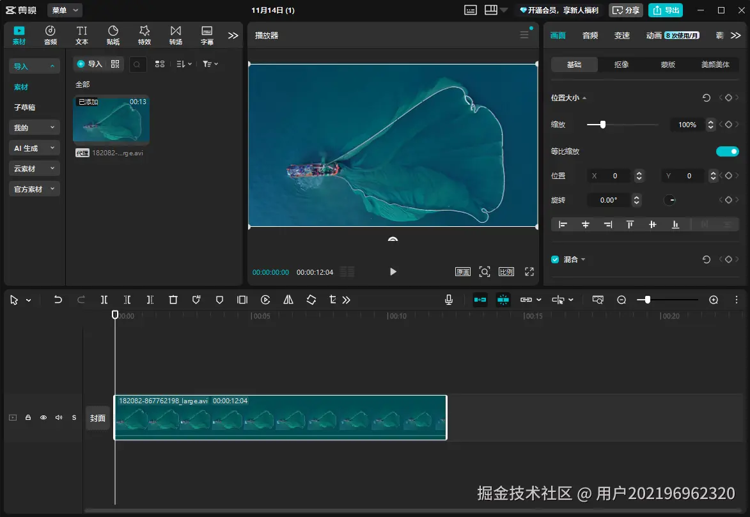The width and height of the screenshot is (750, 517).
Task: Click the 导出 export button
Action: click(666, 10)
